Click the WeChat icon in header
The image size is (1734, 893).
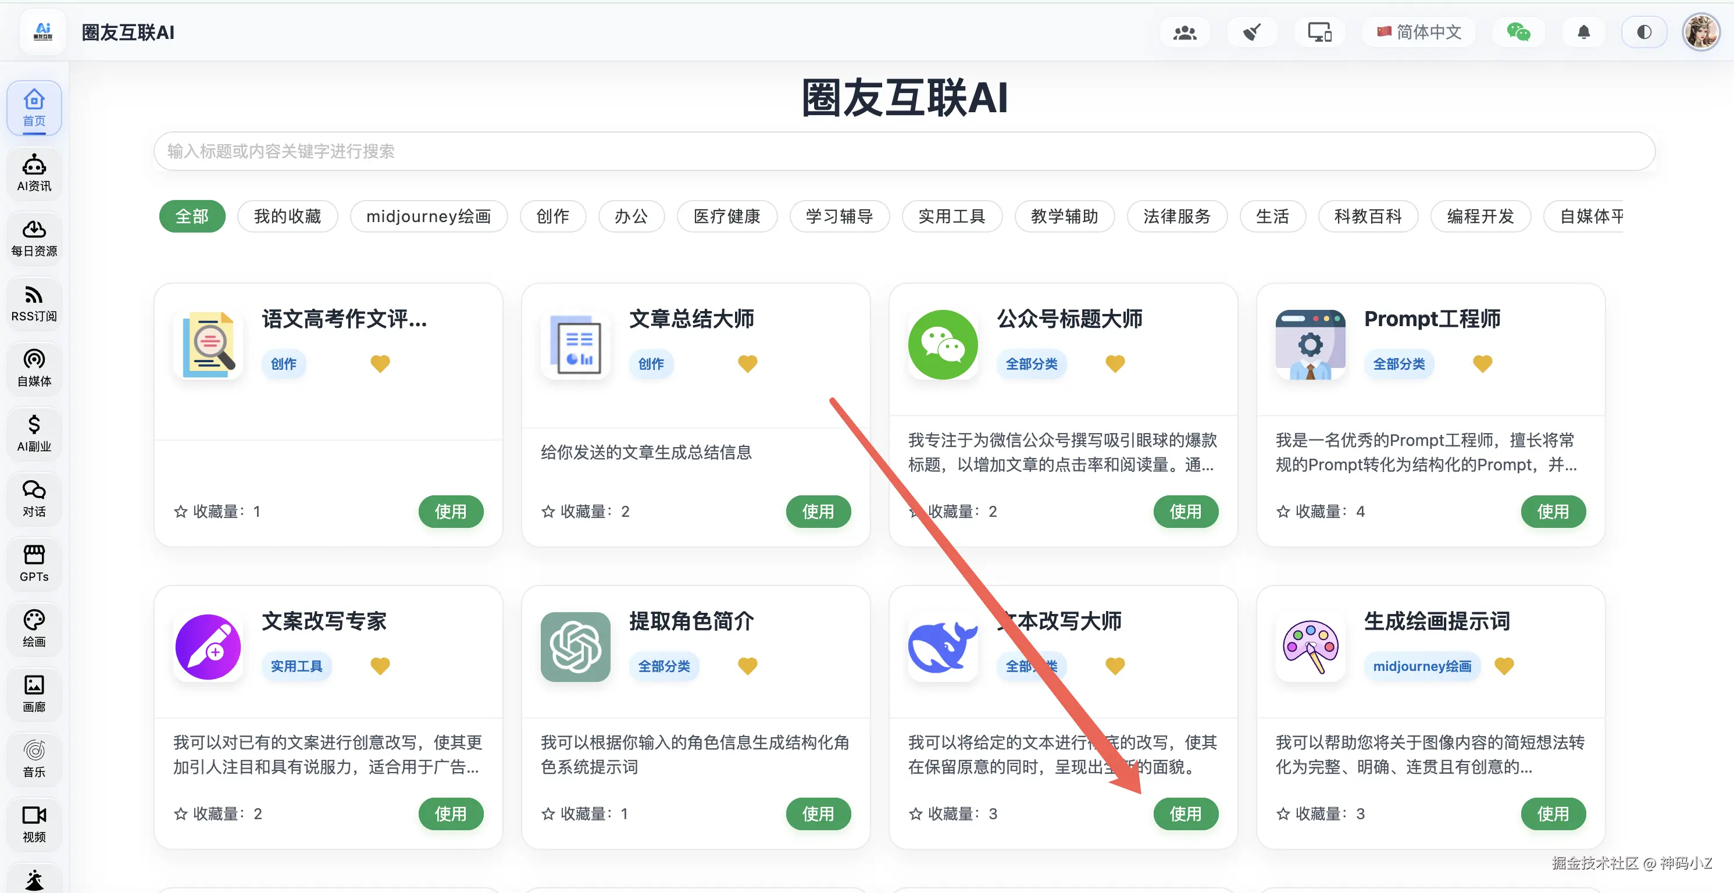pyautogui.click(x=1518, y=33)
